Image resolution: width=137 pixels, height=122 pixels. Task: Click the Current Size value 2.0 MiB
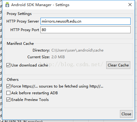tap(58, 57)
